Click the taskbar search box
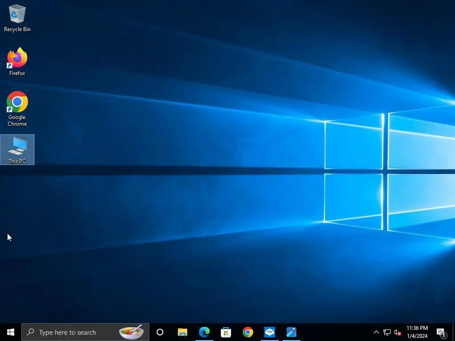The width and height of the screenshot is (455, 341). pos(85,332)
